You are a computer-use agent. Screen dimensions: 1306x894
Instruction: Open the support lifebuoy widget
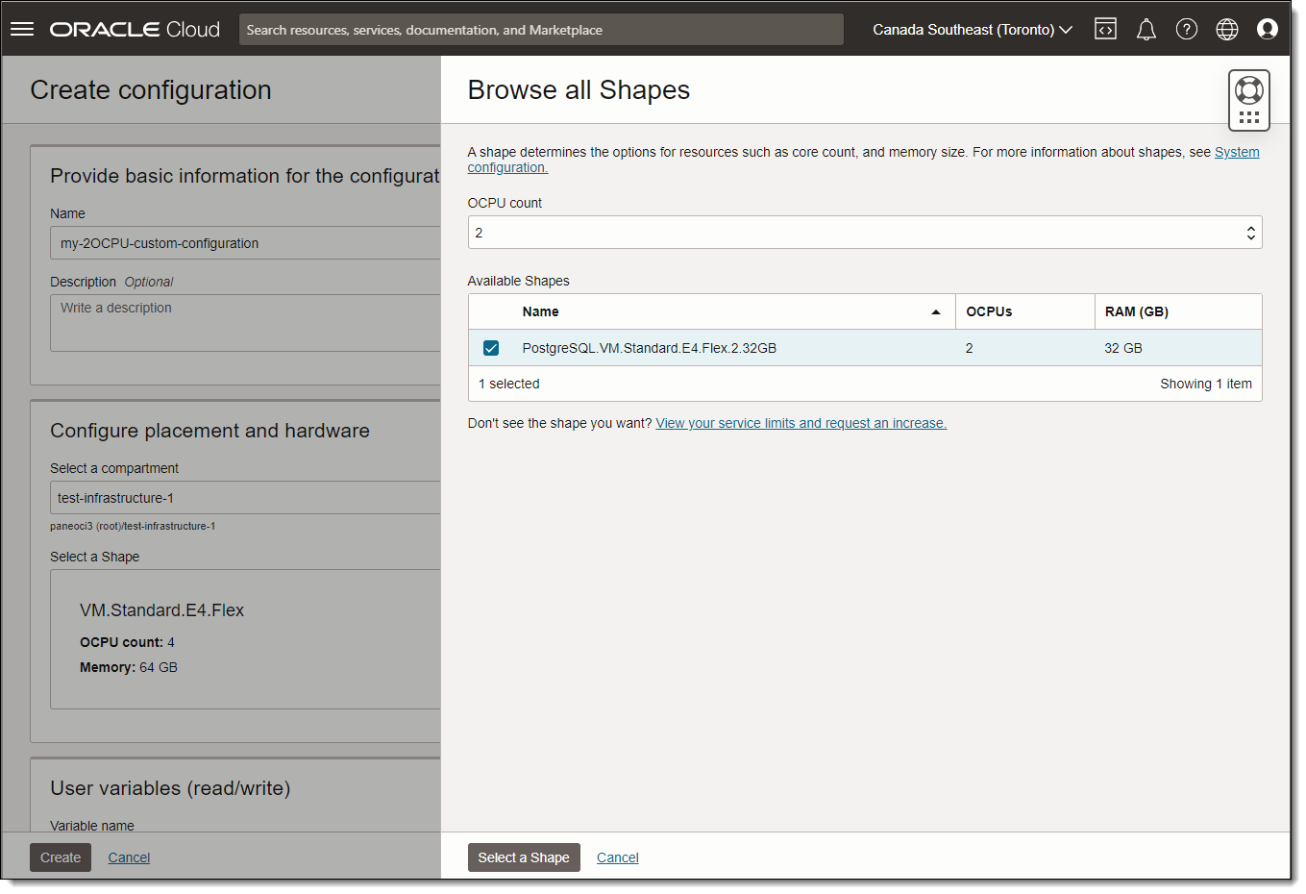(x=1248, y=90)
